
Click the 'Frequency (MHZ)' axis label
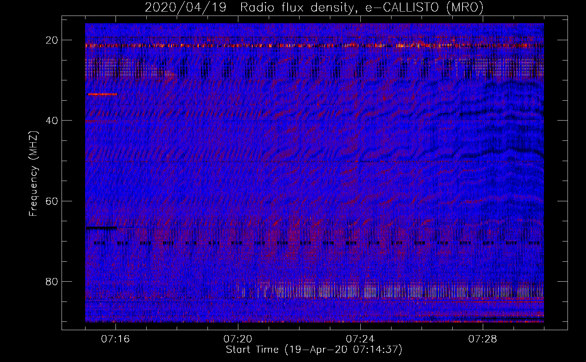click(33, 173)
